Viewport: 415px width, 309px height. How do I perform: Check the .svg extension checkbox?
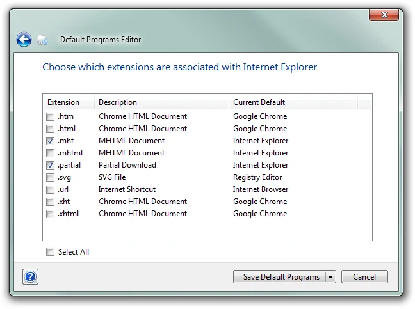[50, 177]
